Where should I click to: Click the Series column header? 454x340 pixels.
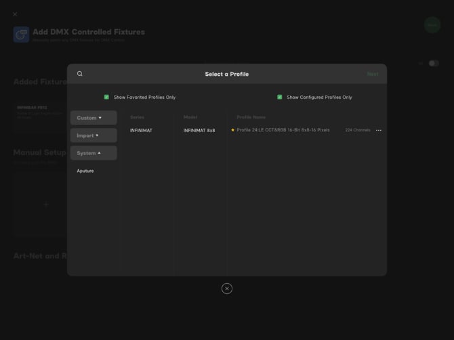click(x=138, y=117)
